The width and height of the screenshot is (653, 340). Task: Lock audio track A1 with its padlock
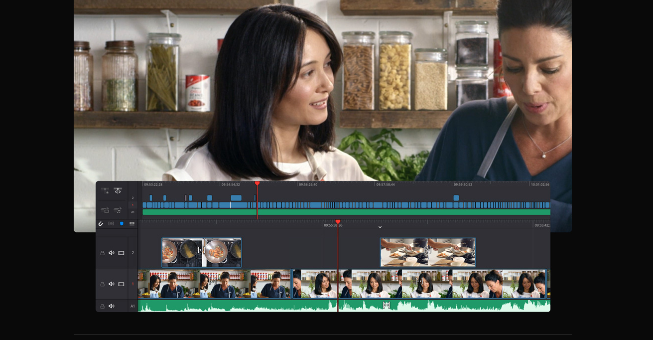102,306
